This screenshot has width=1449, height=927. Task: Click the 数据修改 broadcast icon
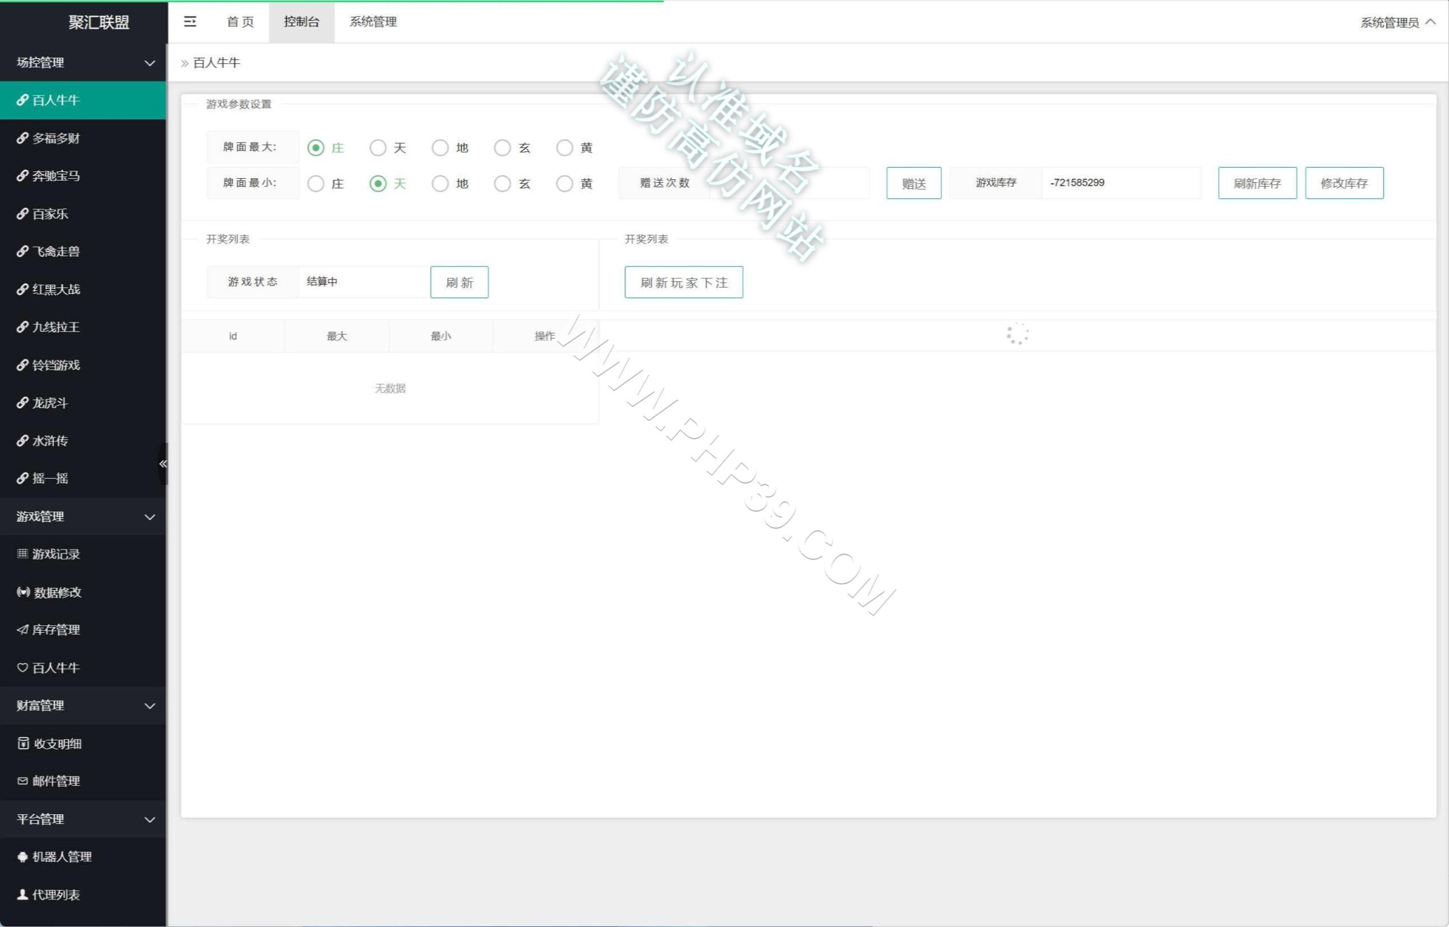pyautogui.click(x=23, y=592)
